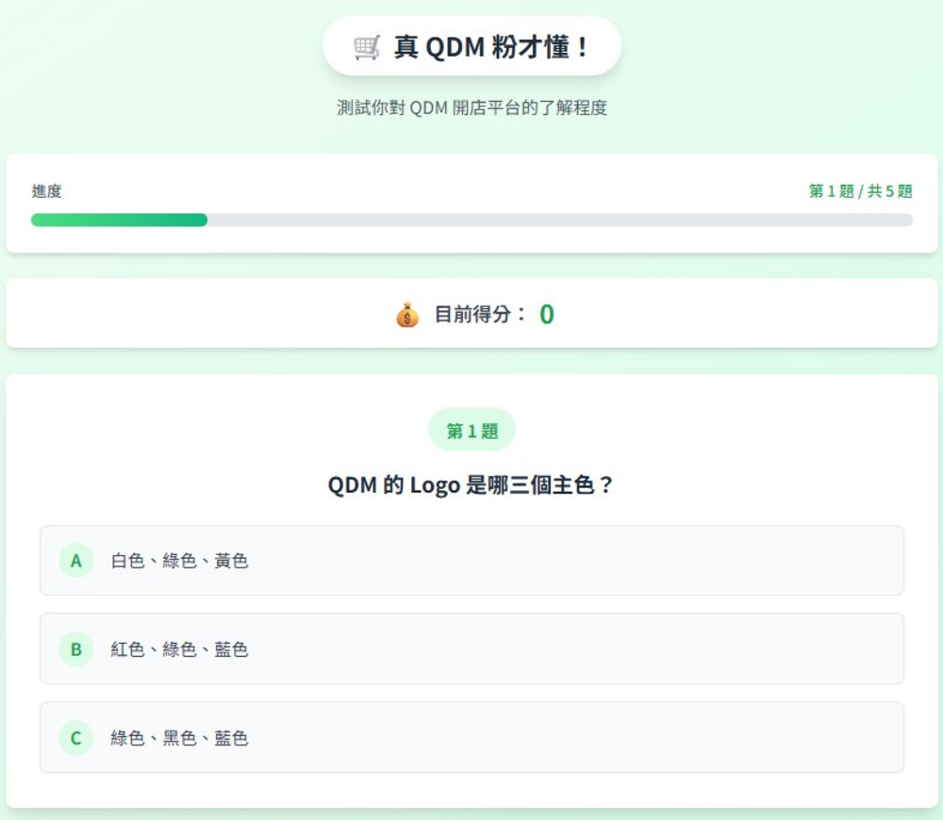Click the green progress bar
Image resolution: width=943 pixels, height=820 pixels.
pyautogui.click(x=119, y=220)
